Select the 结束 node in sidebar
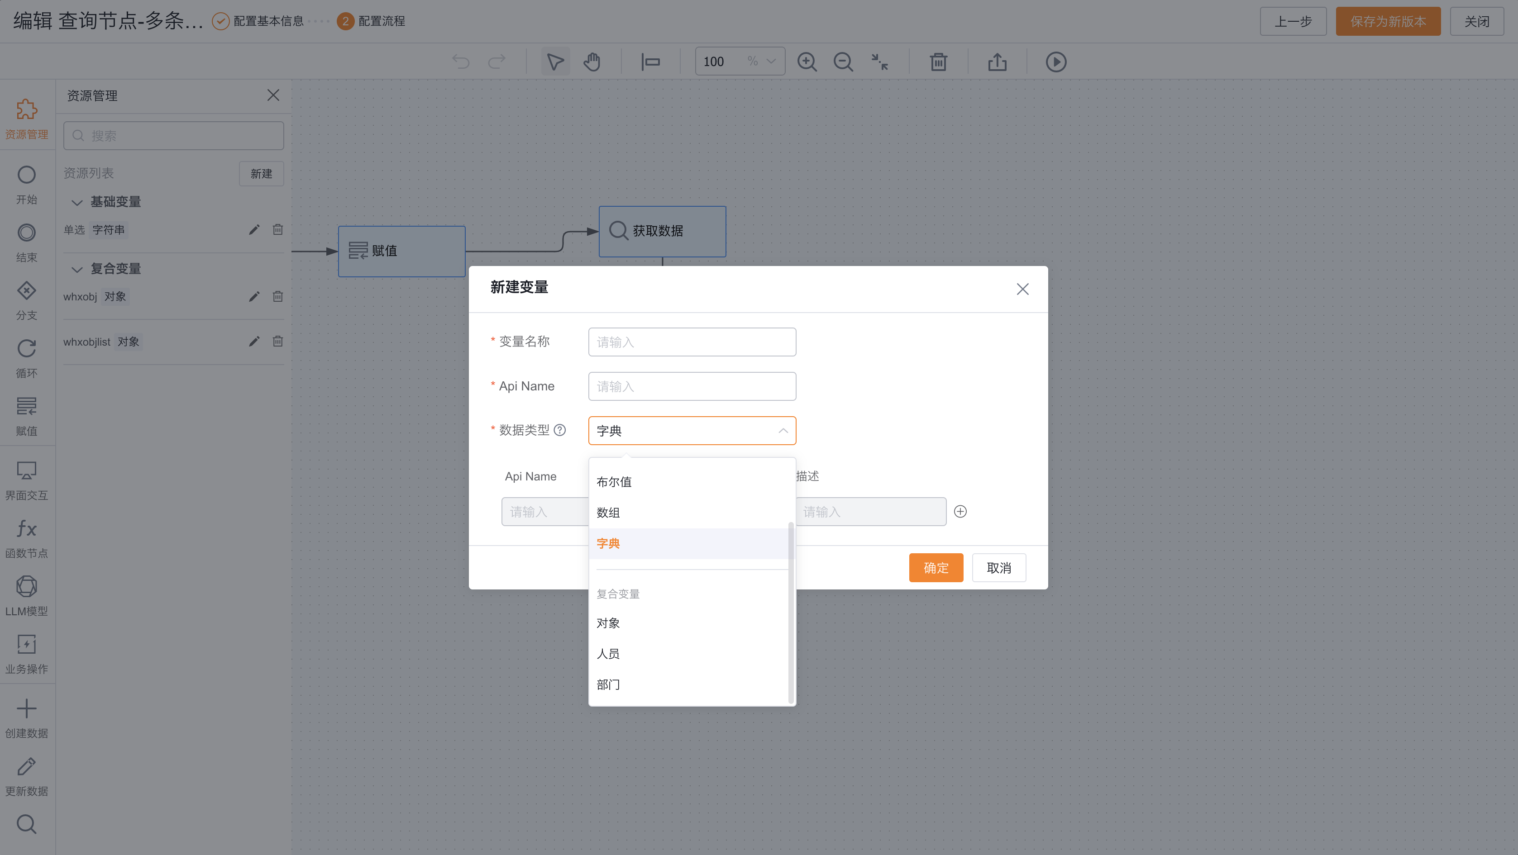This screenshot has width=1518, height=855. tap(27, 242)
